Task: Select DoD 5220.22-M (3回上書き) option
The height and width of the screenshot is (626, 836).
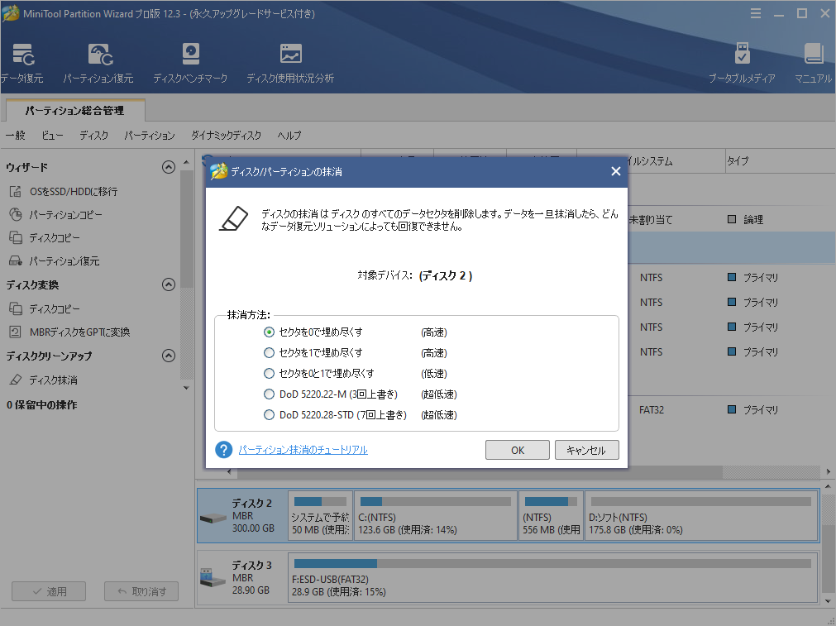Action: coord(270,394)
